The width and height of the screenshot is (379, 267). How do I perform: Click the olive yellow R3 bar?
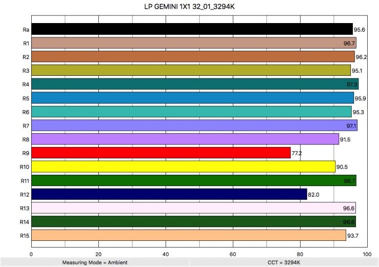point(191,70)
